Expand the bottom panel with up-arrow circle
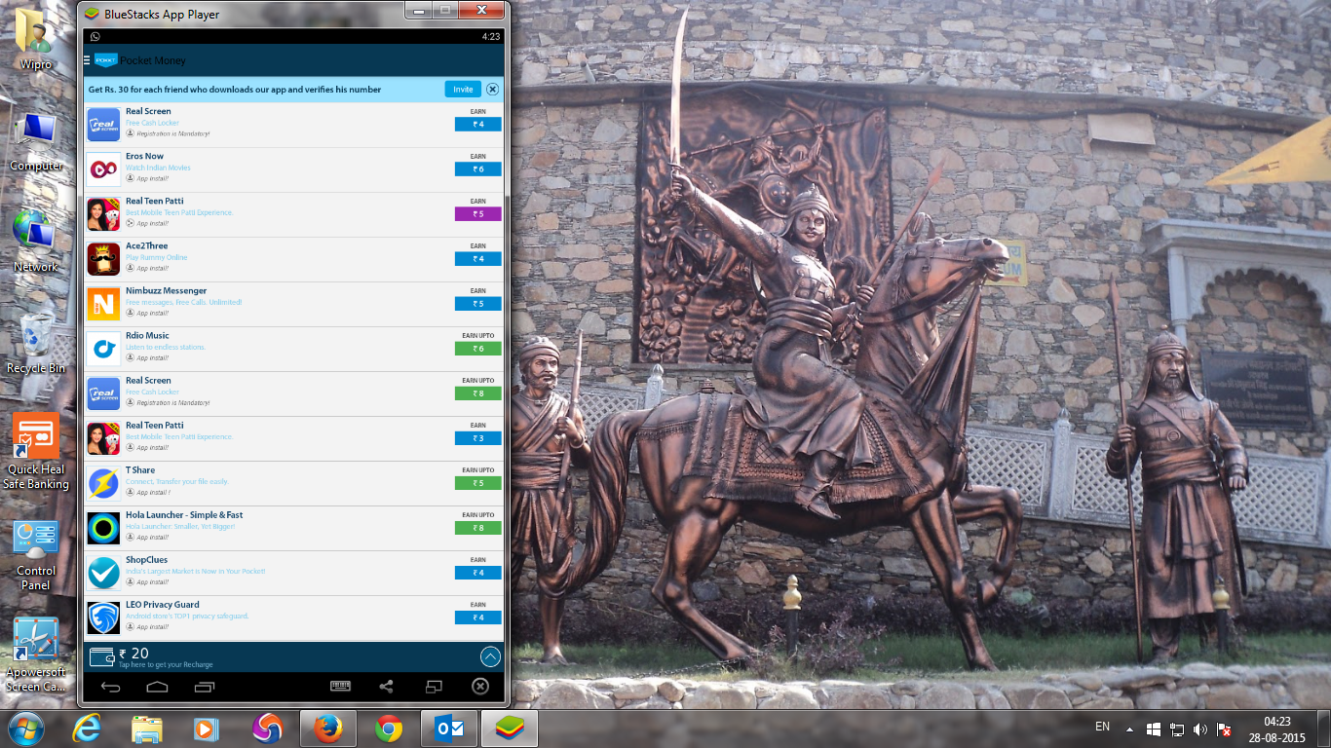 point(490,656)
